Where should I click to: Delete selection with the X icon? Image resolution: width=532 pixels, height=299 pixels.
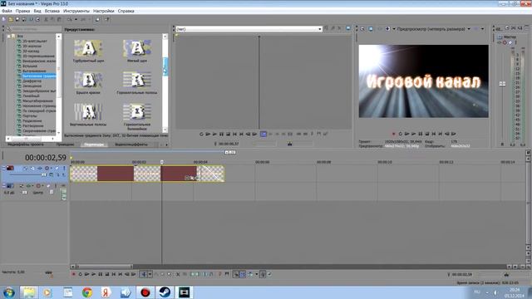[x=178, y=274]
